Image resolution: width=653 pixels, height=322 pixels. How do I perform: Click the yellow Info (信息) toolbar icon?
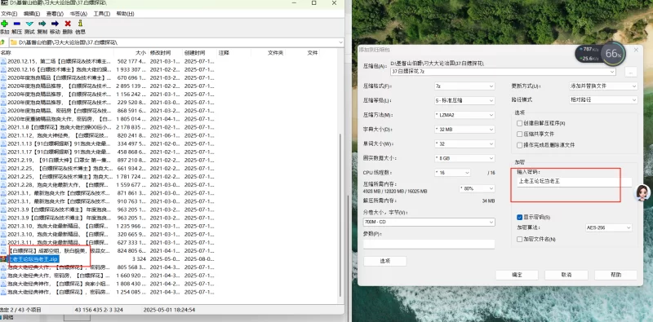point(80,24)
